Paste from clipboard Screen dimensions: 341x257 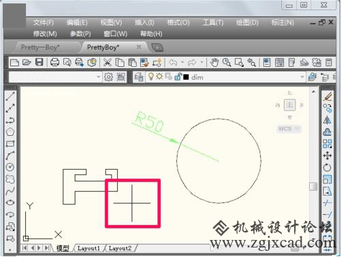tap(132, 62)
